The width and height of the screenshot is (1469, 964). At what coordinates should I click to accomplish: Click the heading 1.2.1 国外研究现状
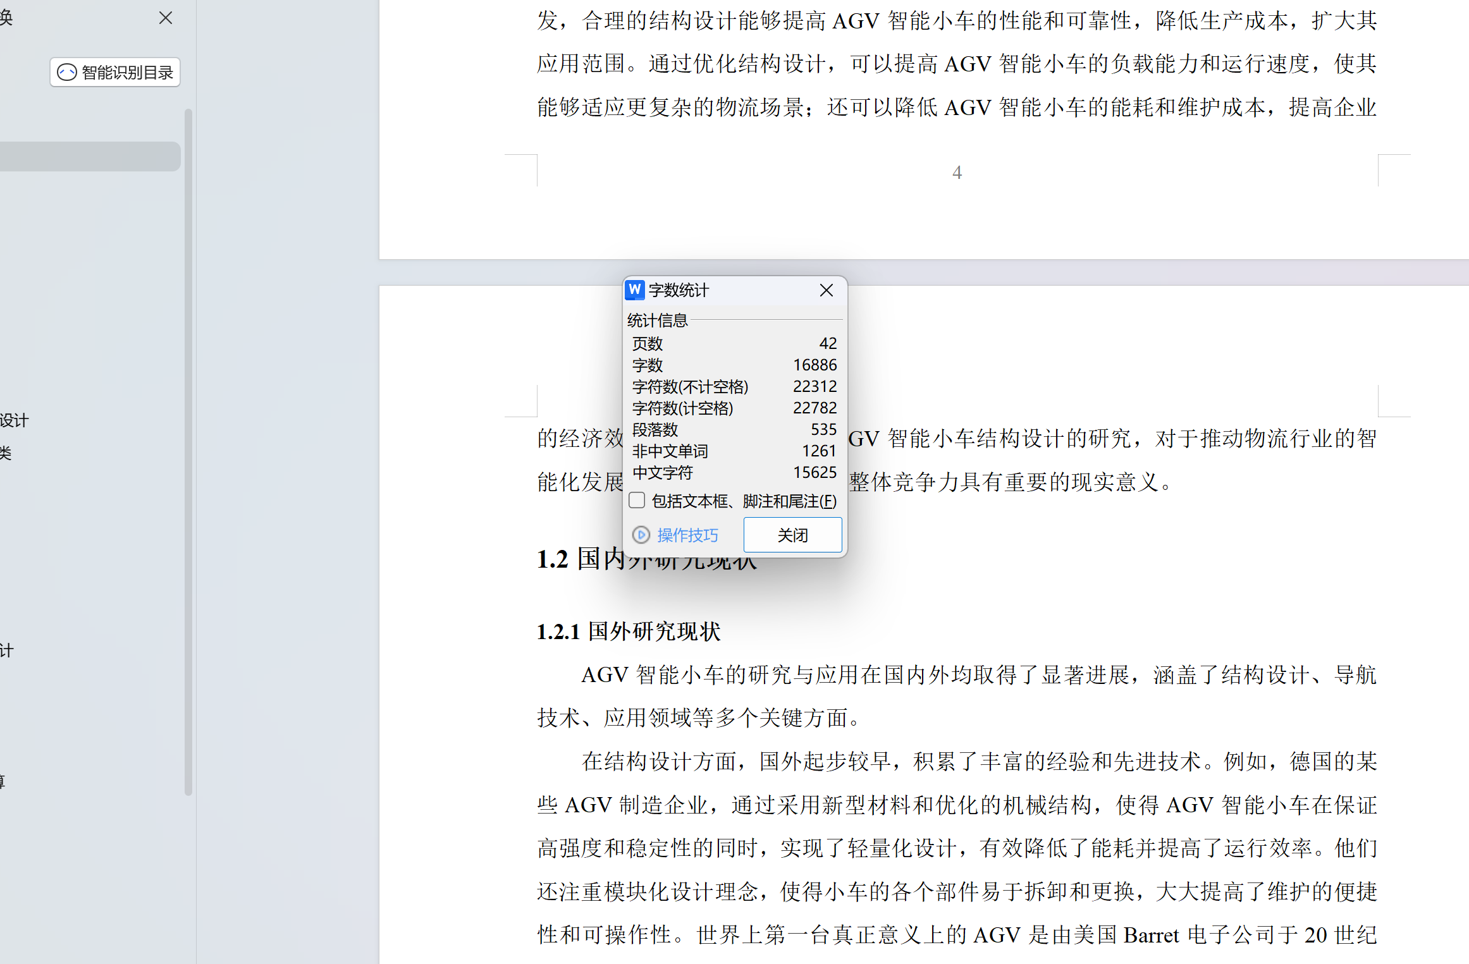click(x=629, y=631)
